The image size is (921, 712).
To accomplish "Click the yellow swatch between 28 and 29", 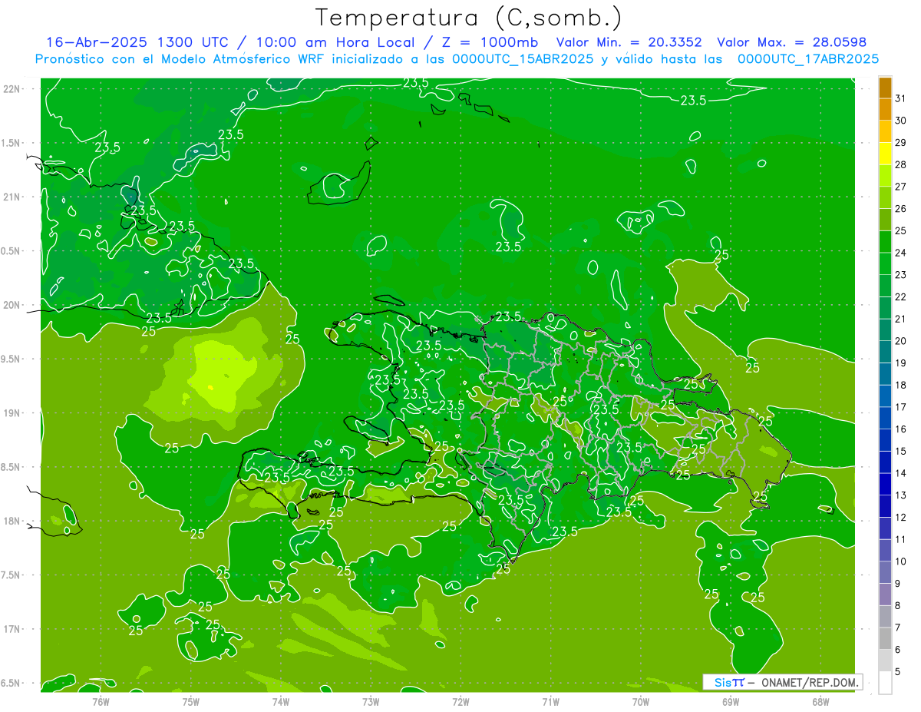I will click(886, 154).
